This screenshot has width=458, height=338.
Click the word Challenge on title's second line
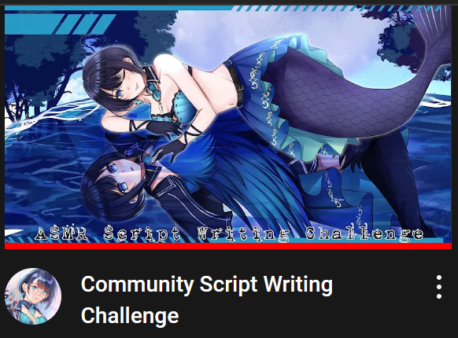click(130, 315)
